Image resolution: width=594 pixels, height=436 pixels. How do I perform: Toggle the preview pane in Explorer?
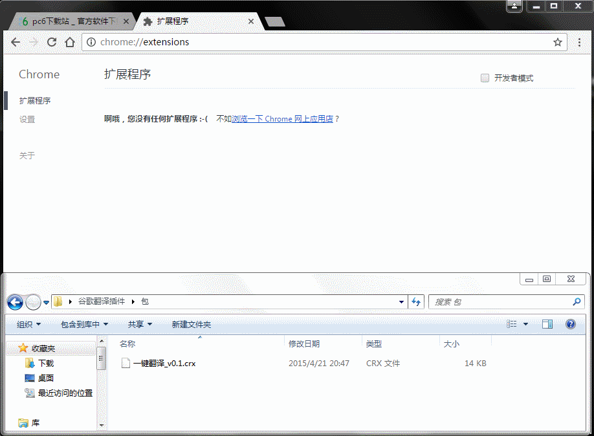(x=547, y=324)
